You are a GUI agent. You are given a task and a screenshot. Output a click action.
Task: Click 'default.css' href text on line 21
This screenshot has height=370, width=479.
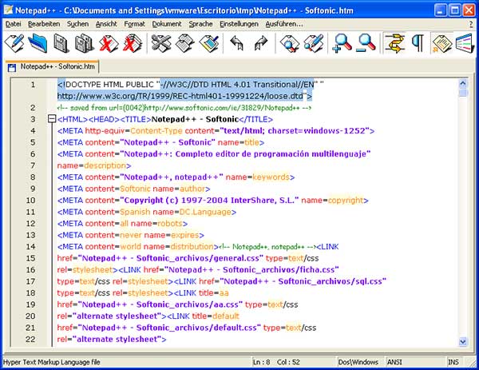(x=236, y=328)
